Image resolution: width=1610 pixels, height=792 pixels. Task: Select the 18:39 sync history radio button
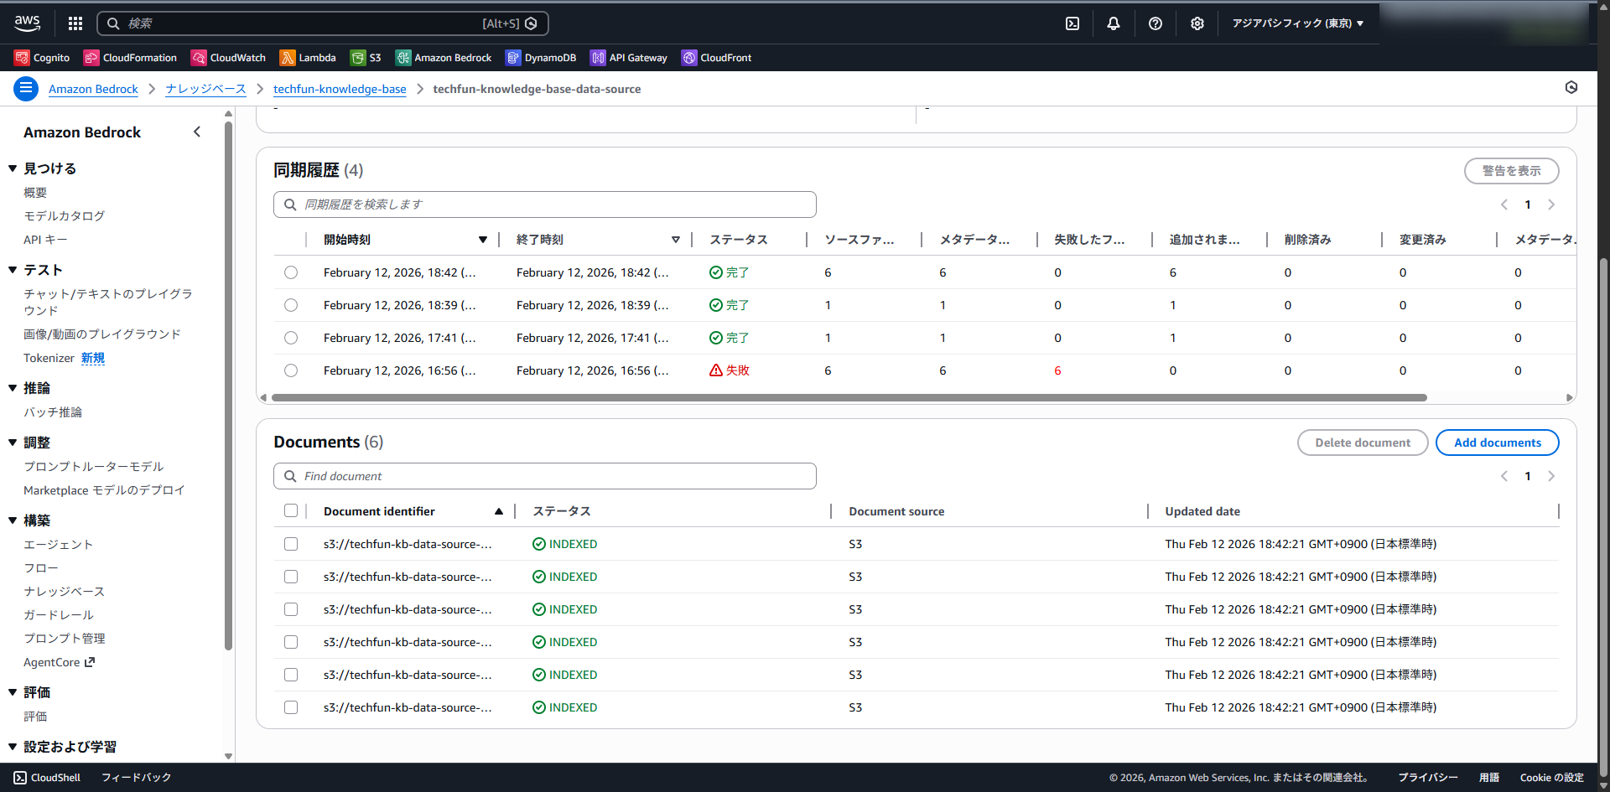(x=291, y=305)
